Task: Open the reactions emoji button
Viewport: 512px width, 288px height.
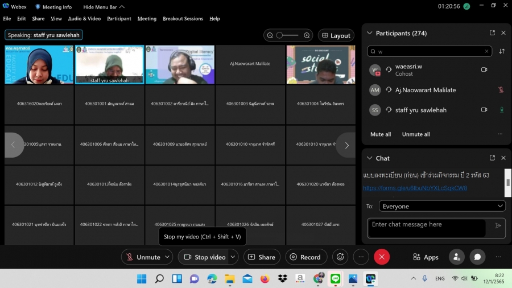Action: point(340,257)
